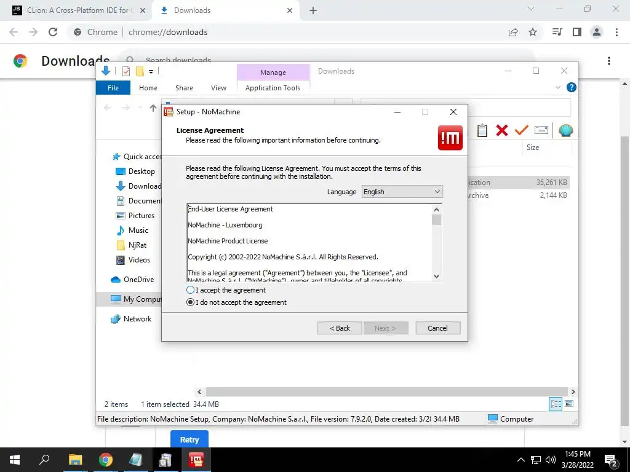Select the 2,144 KB archive row
The image size is (630, 472).
518,195
